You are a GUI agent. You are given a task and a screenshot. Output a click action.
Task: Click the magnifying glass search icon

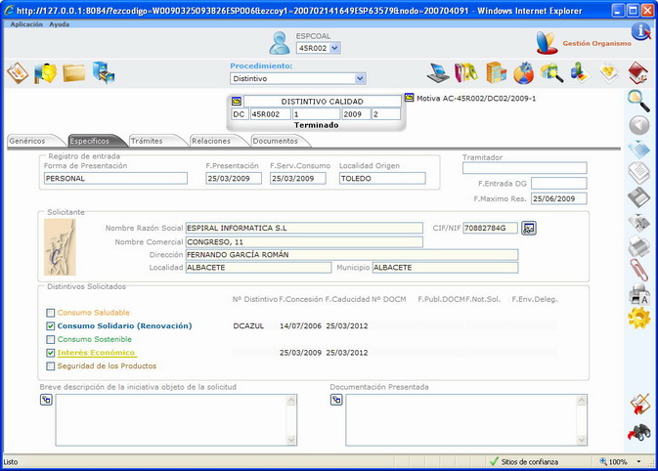[638, 99]
